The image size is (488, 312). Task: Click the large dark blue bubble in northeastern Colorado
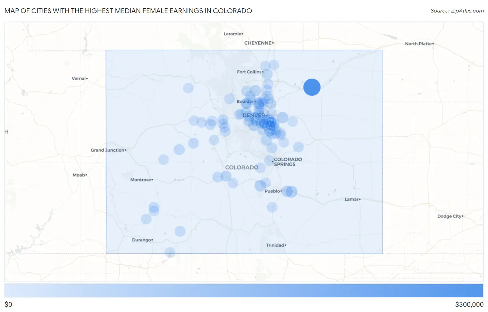(x=312, y=87)
